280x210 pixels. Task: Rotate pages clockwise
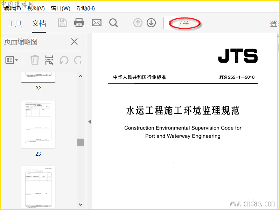pos(78,60)
